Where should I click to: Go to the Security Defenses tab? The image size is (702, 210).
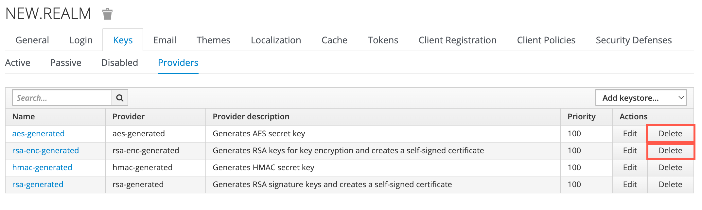(x=633, y=40)
